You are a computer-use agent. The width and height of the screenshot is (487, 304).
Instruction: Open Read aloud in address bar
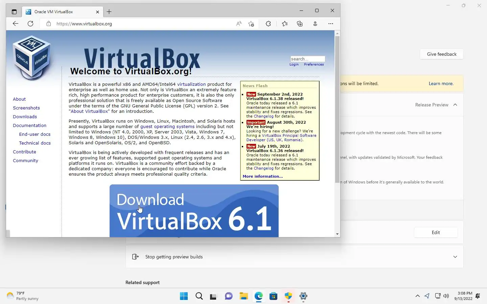click(239, 24)
